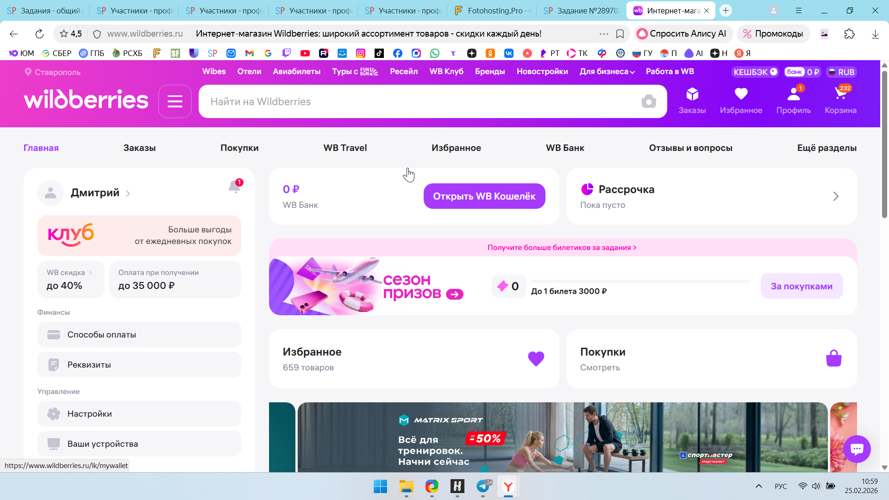
Task: Open the RUB currency selector
Action: pyautogui.click(x=842, y=72)
